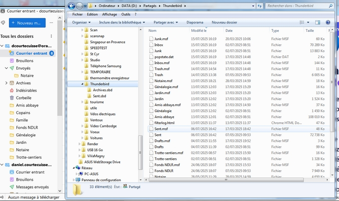Select Junk.msf file icon in file list

pyautogui.click(x=151, y=39)
